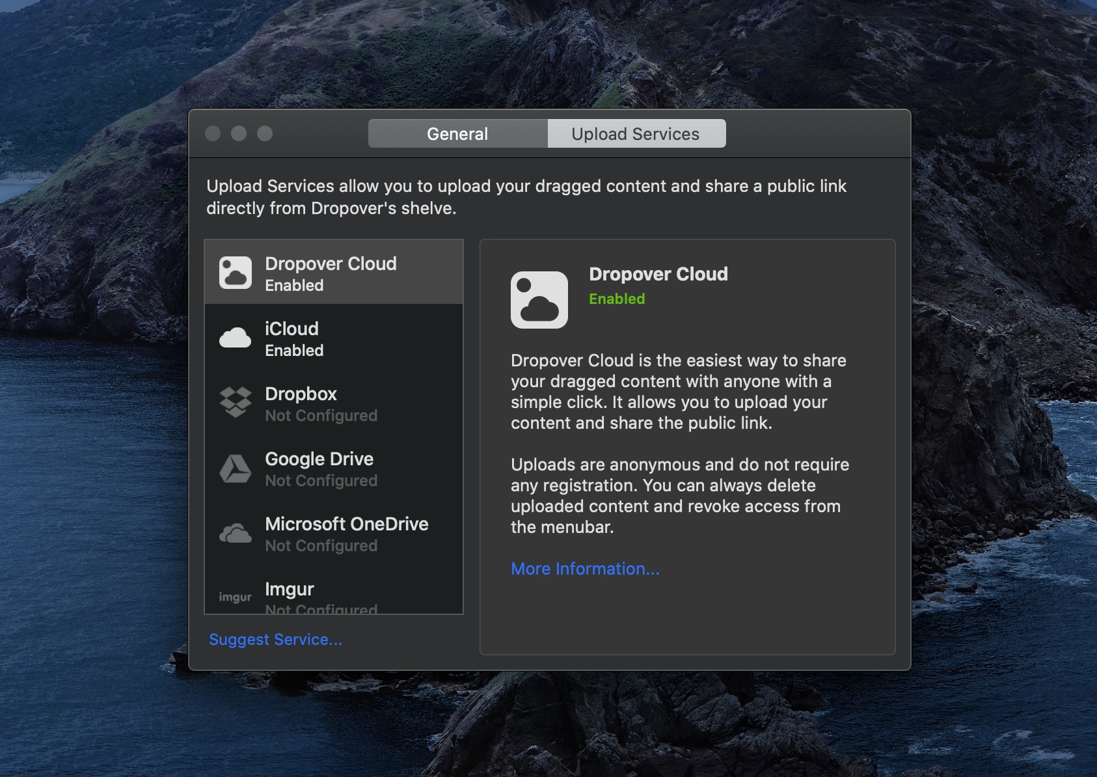Click Not Configured under Microsoft OneDrive
Image resolution: width=1097 pixels, height=777 pixels.
tap(321, 546)
